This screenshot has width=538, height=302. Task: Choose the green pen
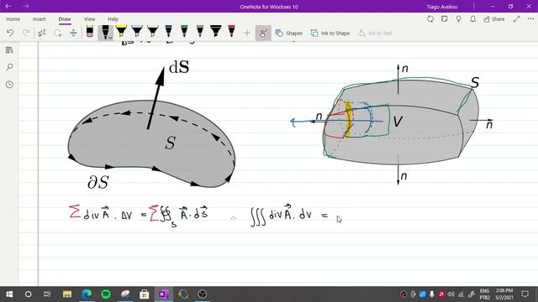click(184, 32)
